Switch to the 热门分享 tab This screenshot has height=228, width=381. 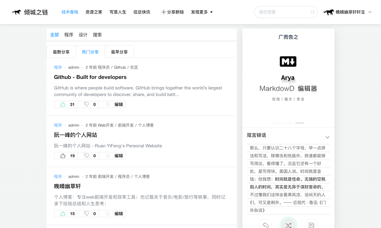click(90, 52)
